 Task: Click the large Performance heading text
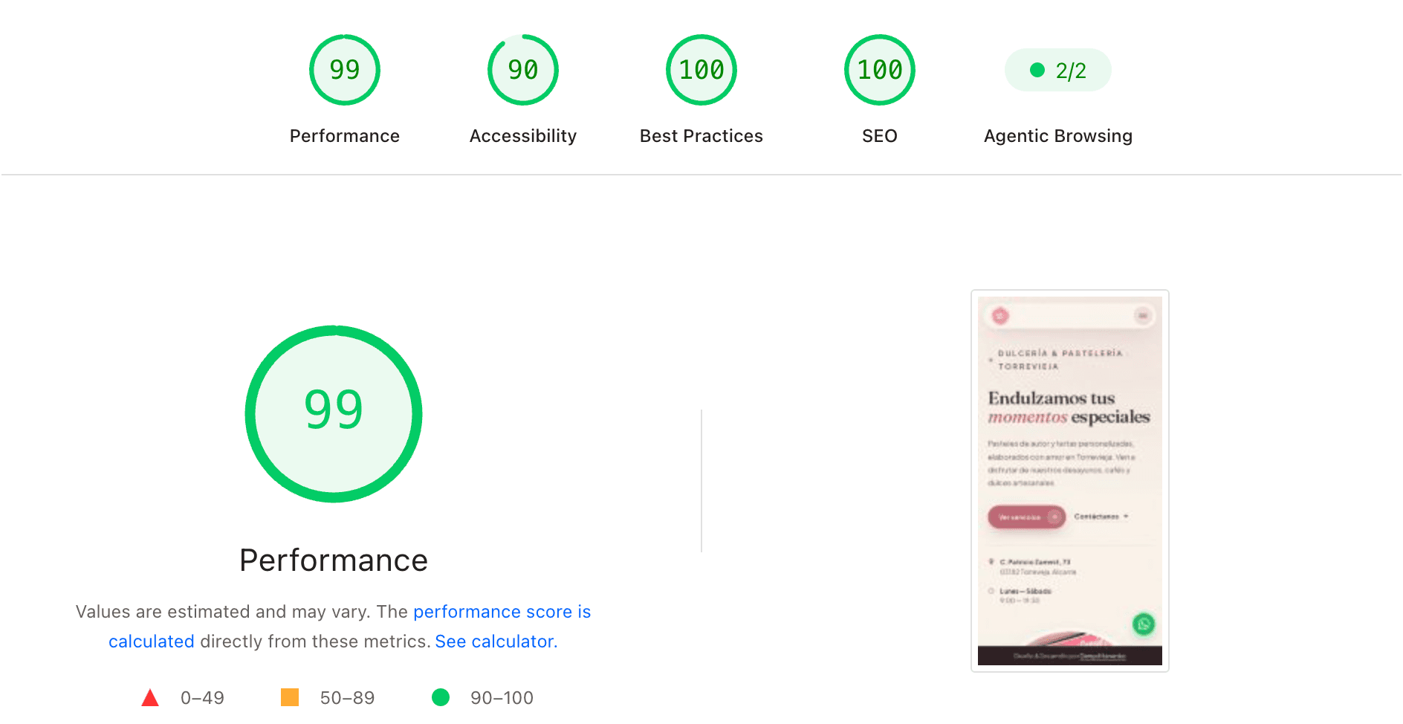coord(334,560)
